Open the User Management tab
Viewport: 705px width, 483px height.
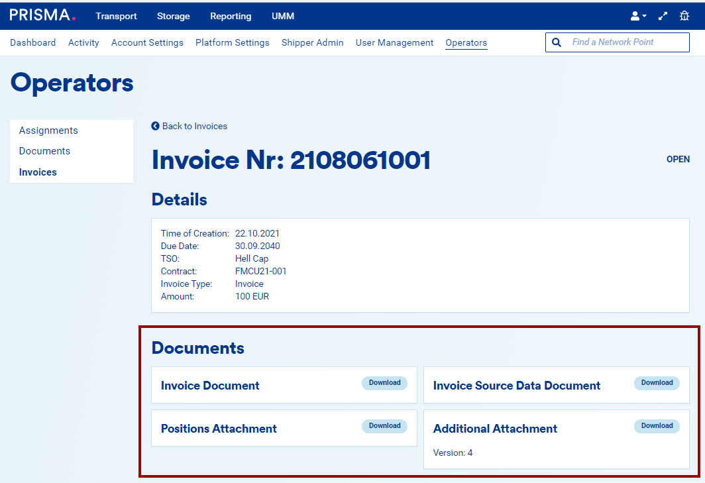394,42
